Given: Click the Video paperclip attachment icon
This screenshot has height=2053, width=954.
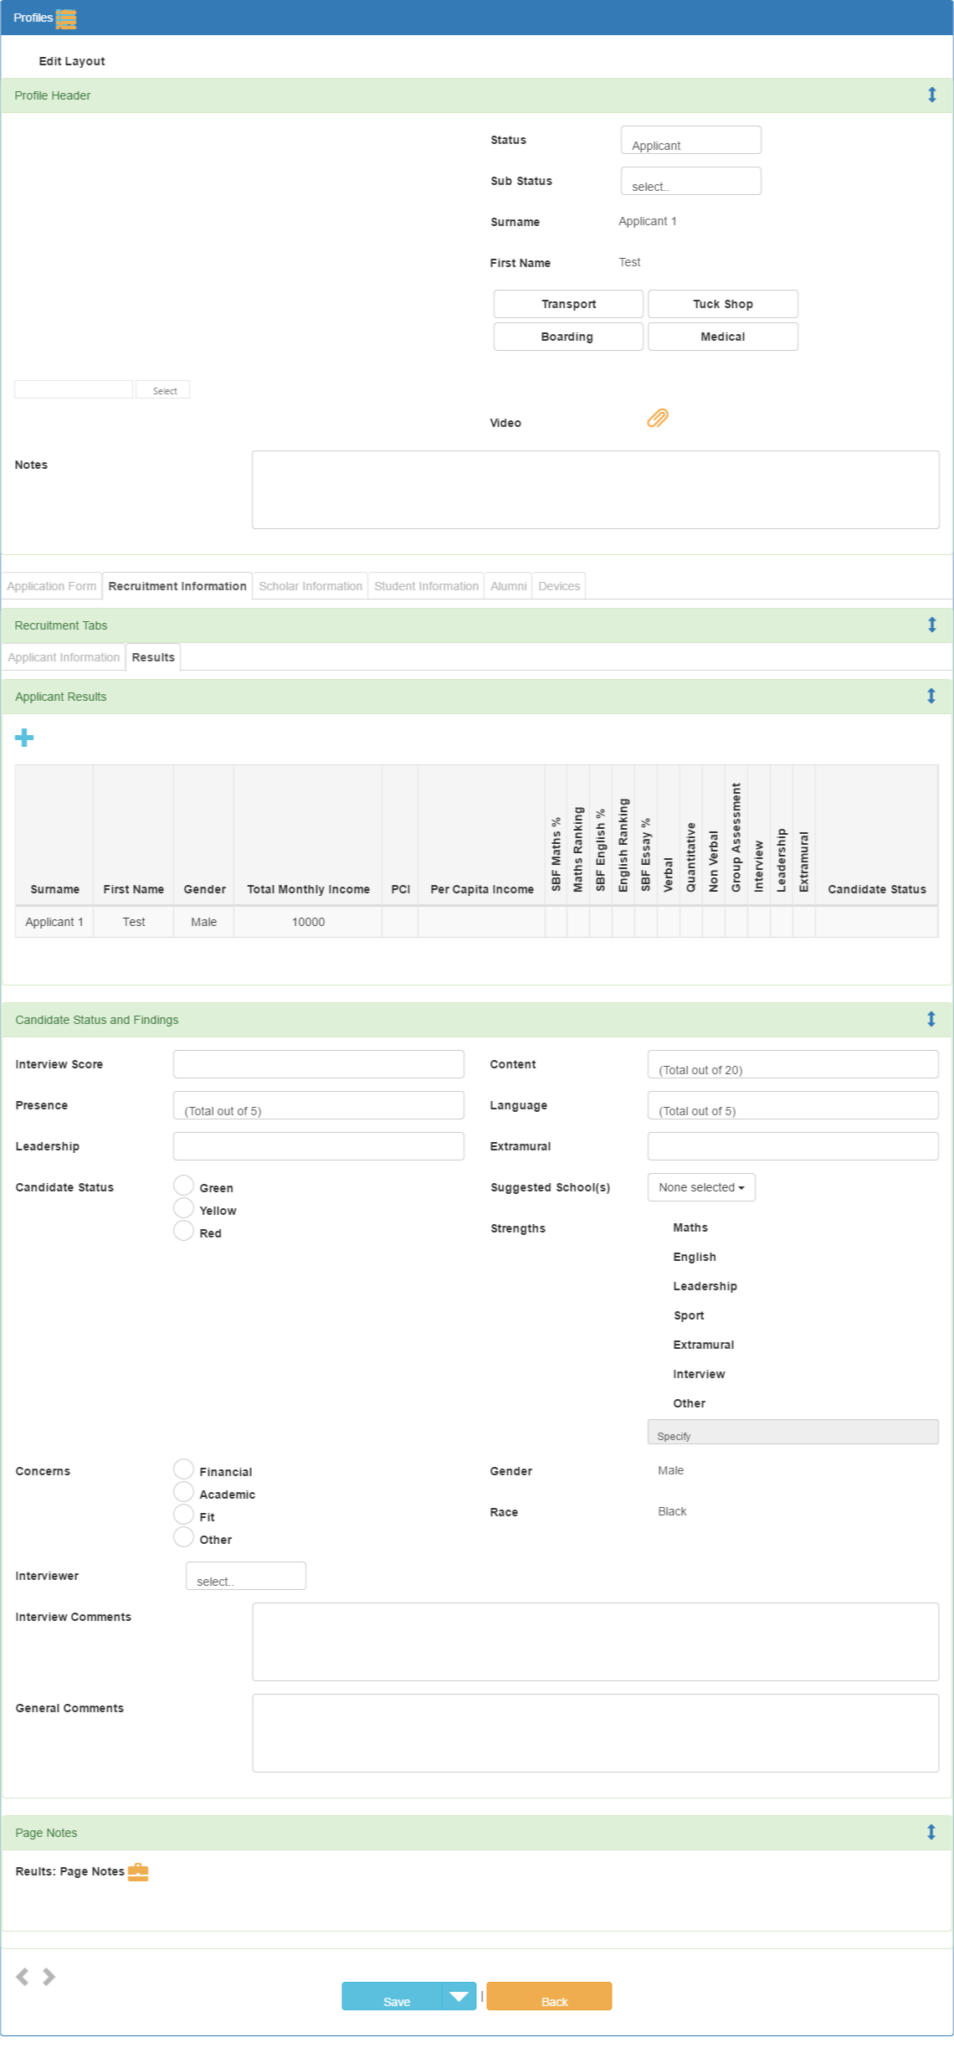Looking at the screenshot, I should tap(658, 418).
